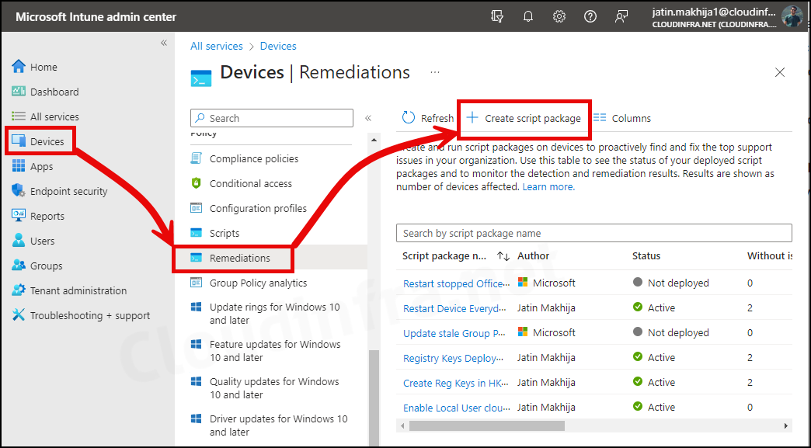Click the Compliance policies icon
The height and width of the screenshot is (448, 811).
pyautogui.click(x=196, y=158)
